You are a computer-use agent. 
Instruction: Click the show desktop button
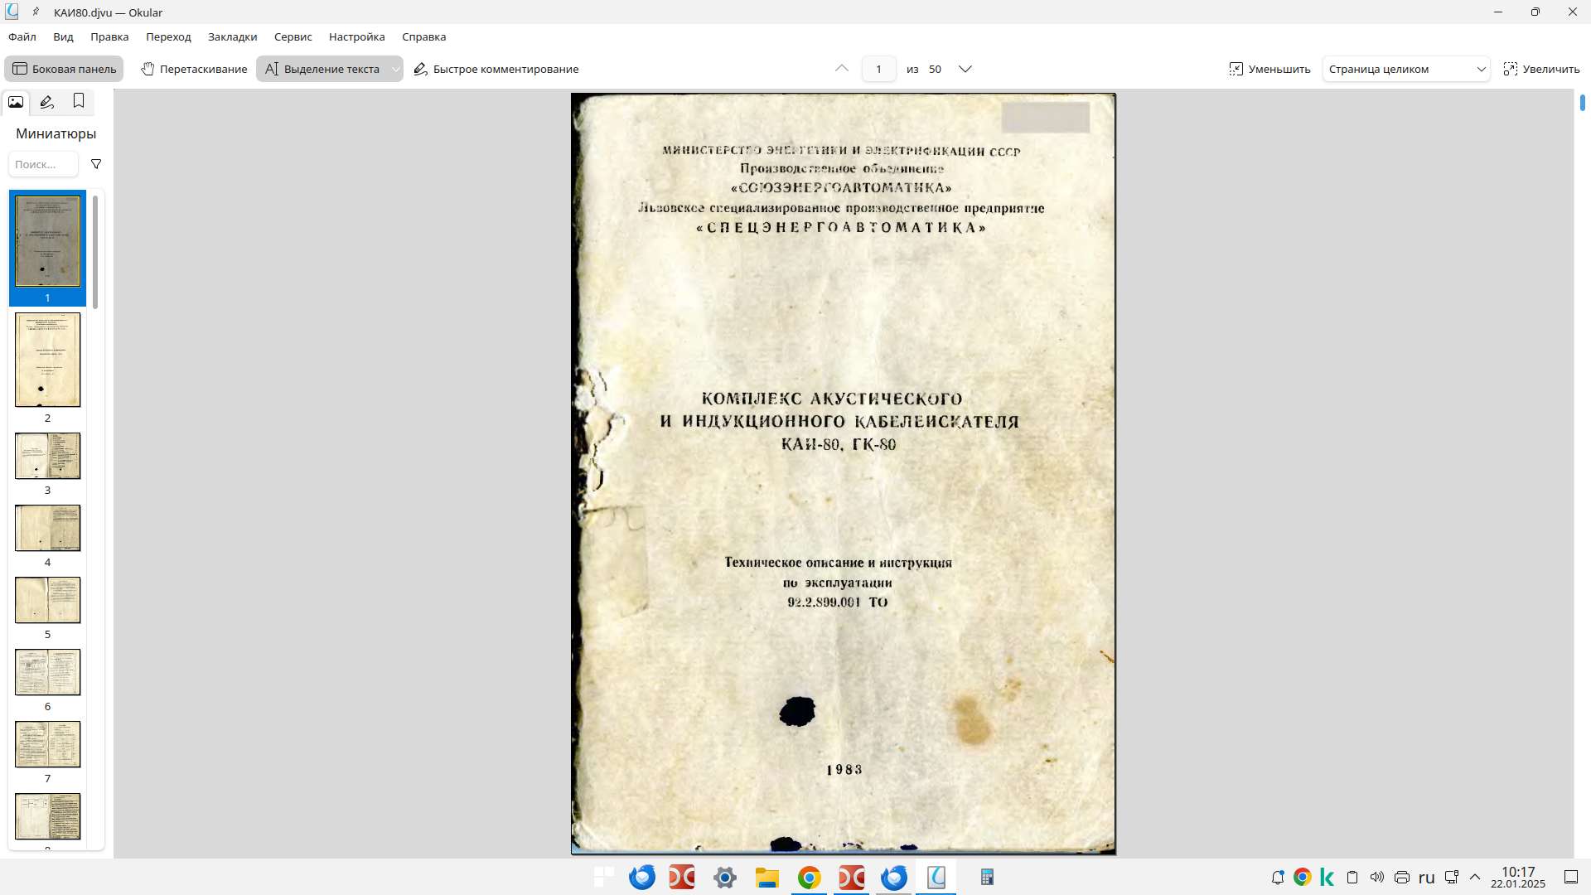click(x=1571, y=877)
